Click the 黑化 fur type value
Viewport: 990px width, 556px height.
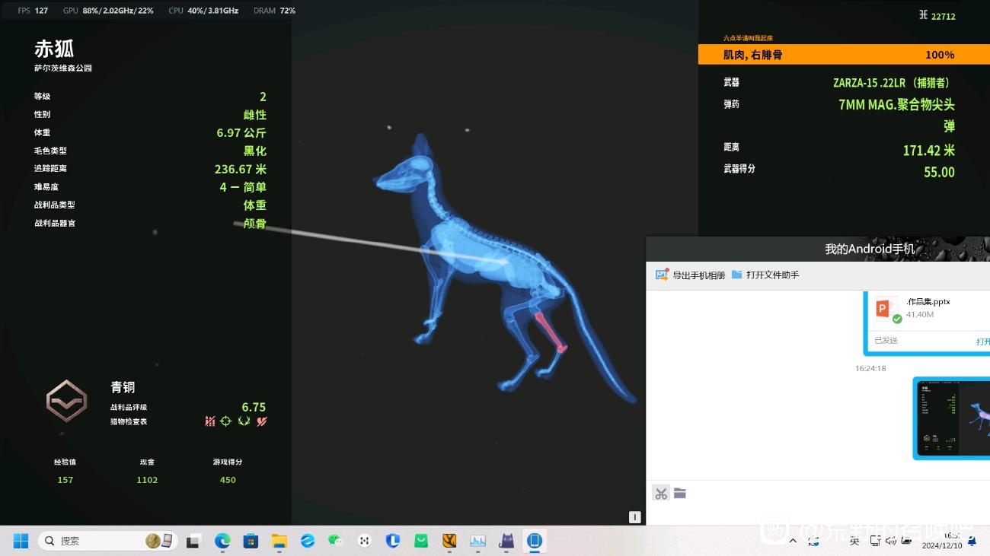[x=255, y=151]
